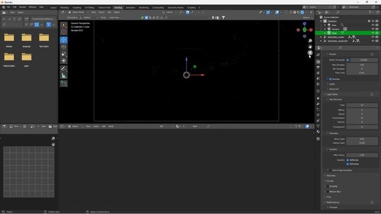Click the viewport zoom magnifier icon
The image size is (381, 214).
pos(310,41)
